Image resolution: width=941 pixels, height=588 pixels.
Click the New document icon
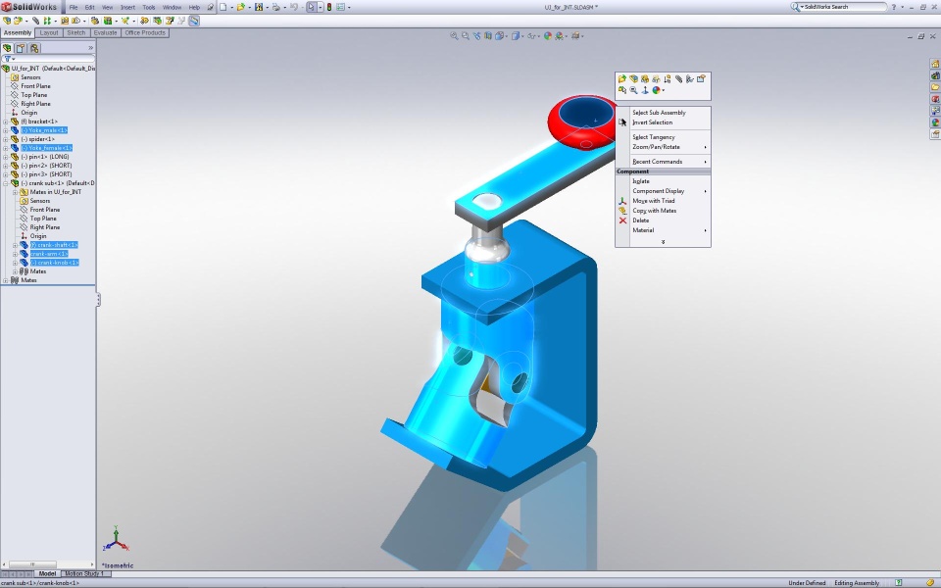(x=223, y=7)
